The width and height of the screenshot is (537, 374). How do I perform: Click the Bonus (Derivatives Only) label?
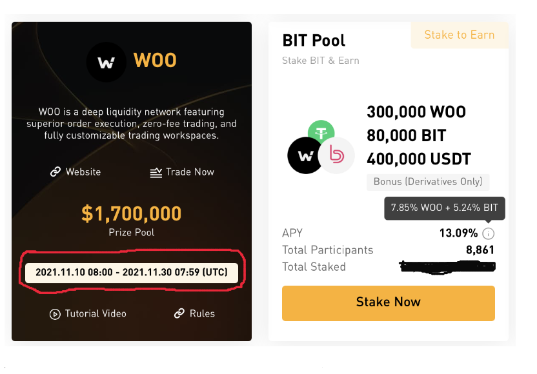click(427, 182)
